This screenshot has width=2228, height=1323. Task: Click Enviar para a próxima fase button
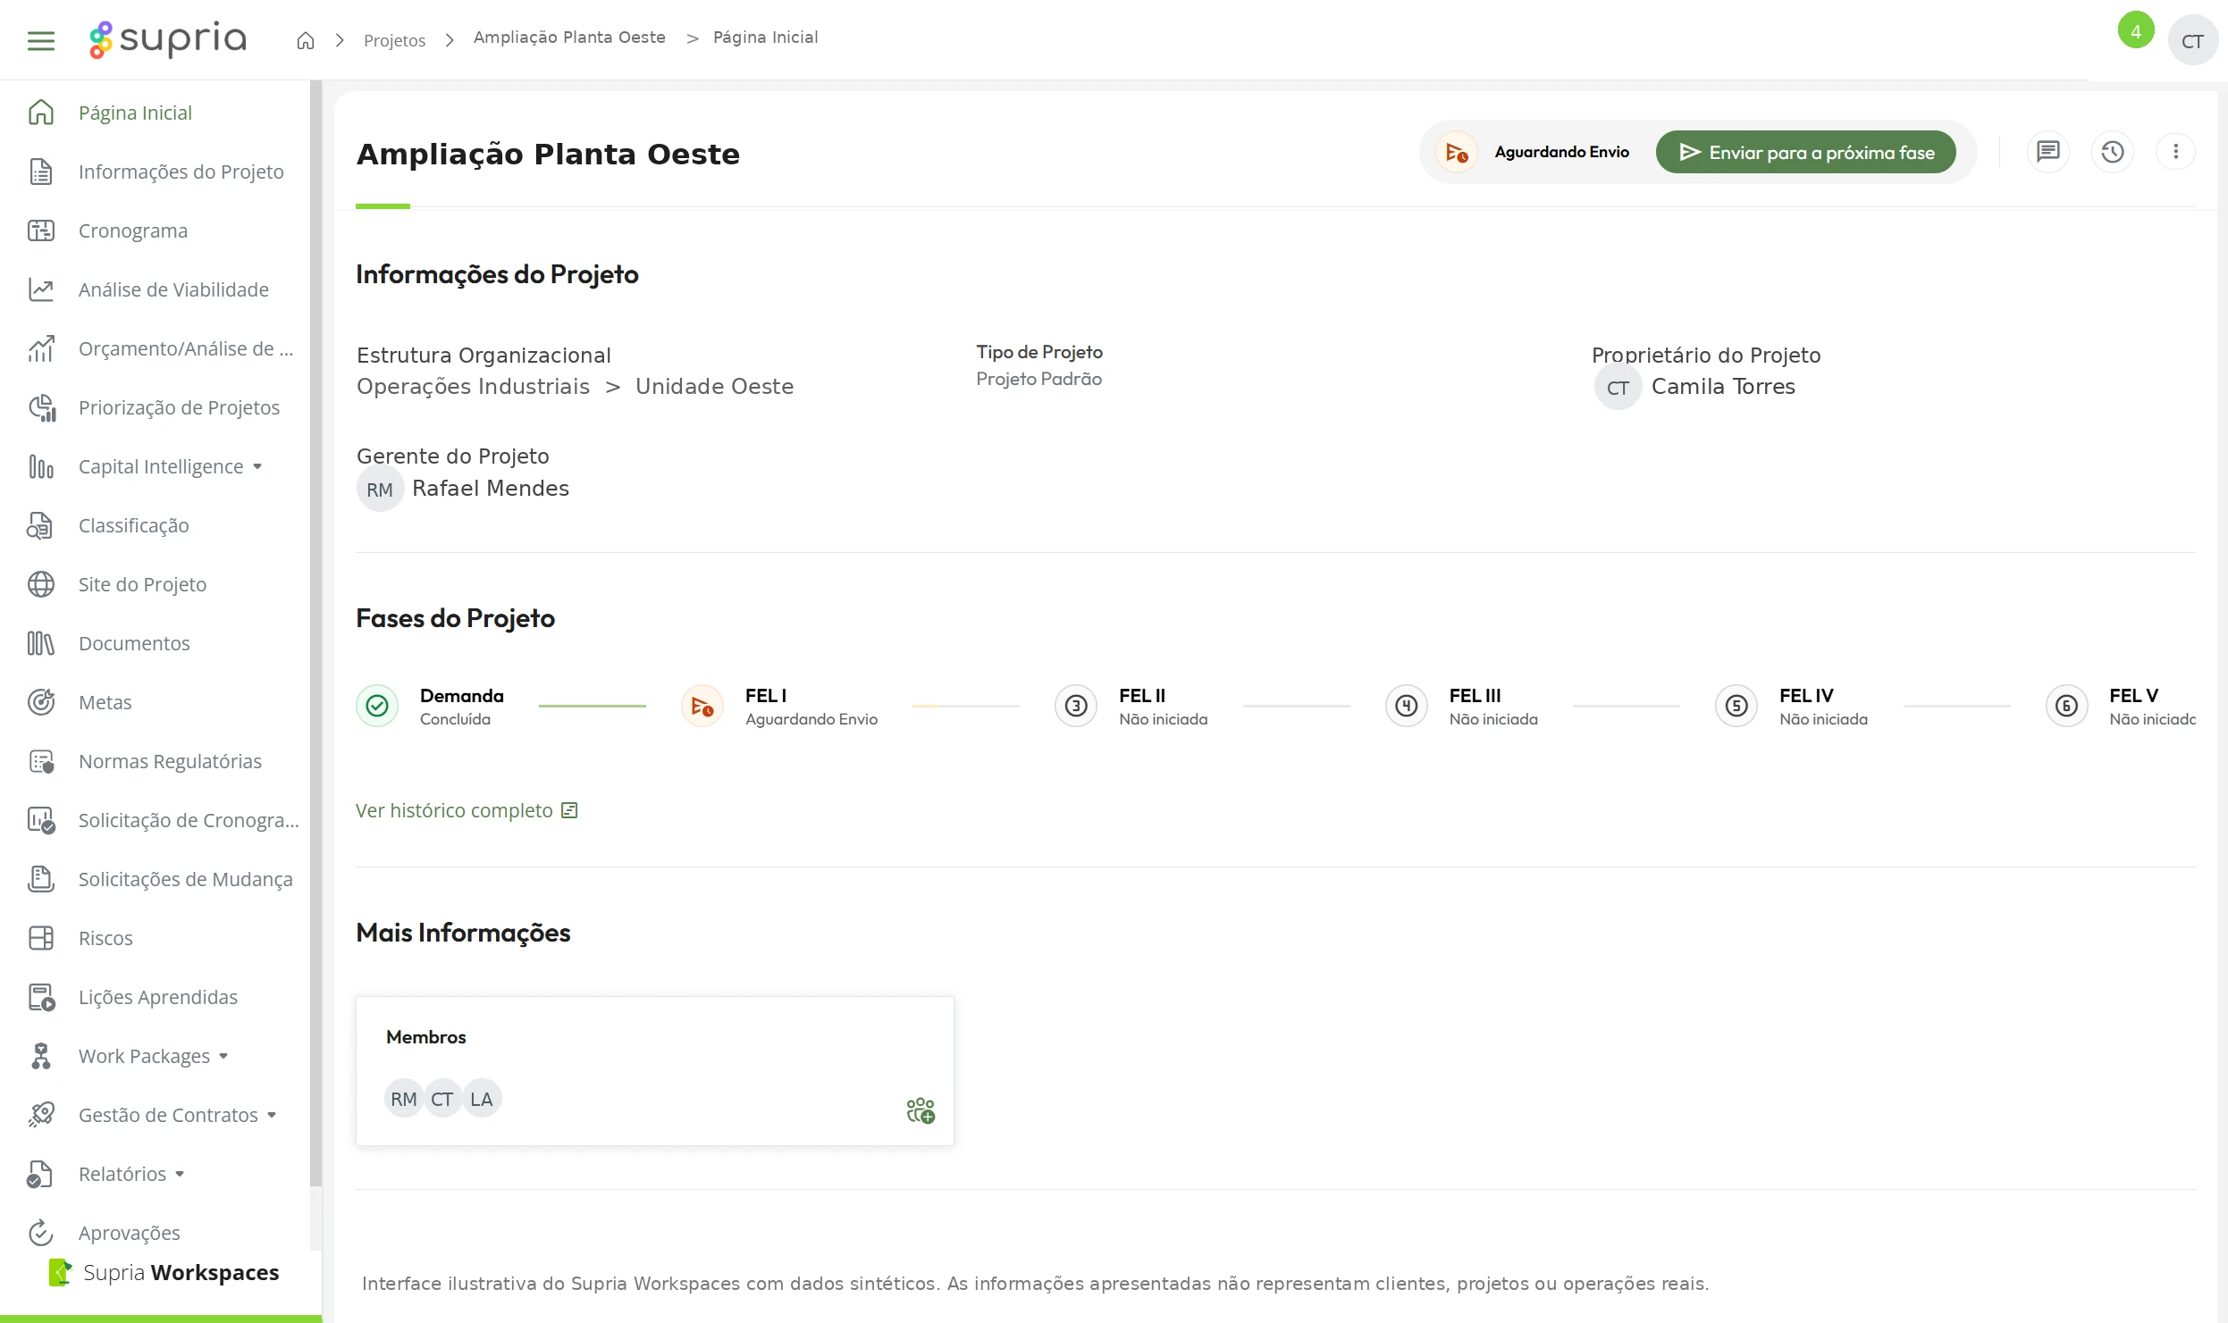tap(1805, 153)
